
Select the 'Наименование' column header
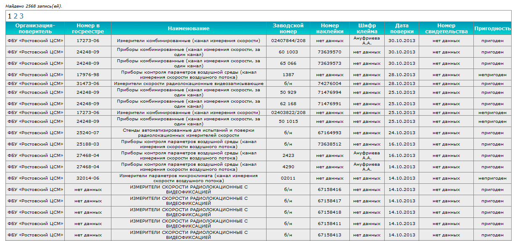188,28
